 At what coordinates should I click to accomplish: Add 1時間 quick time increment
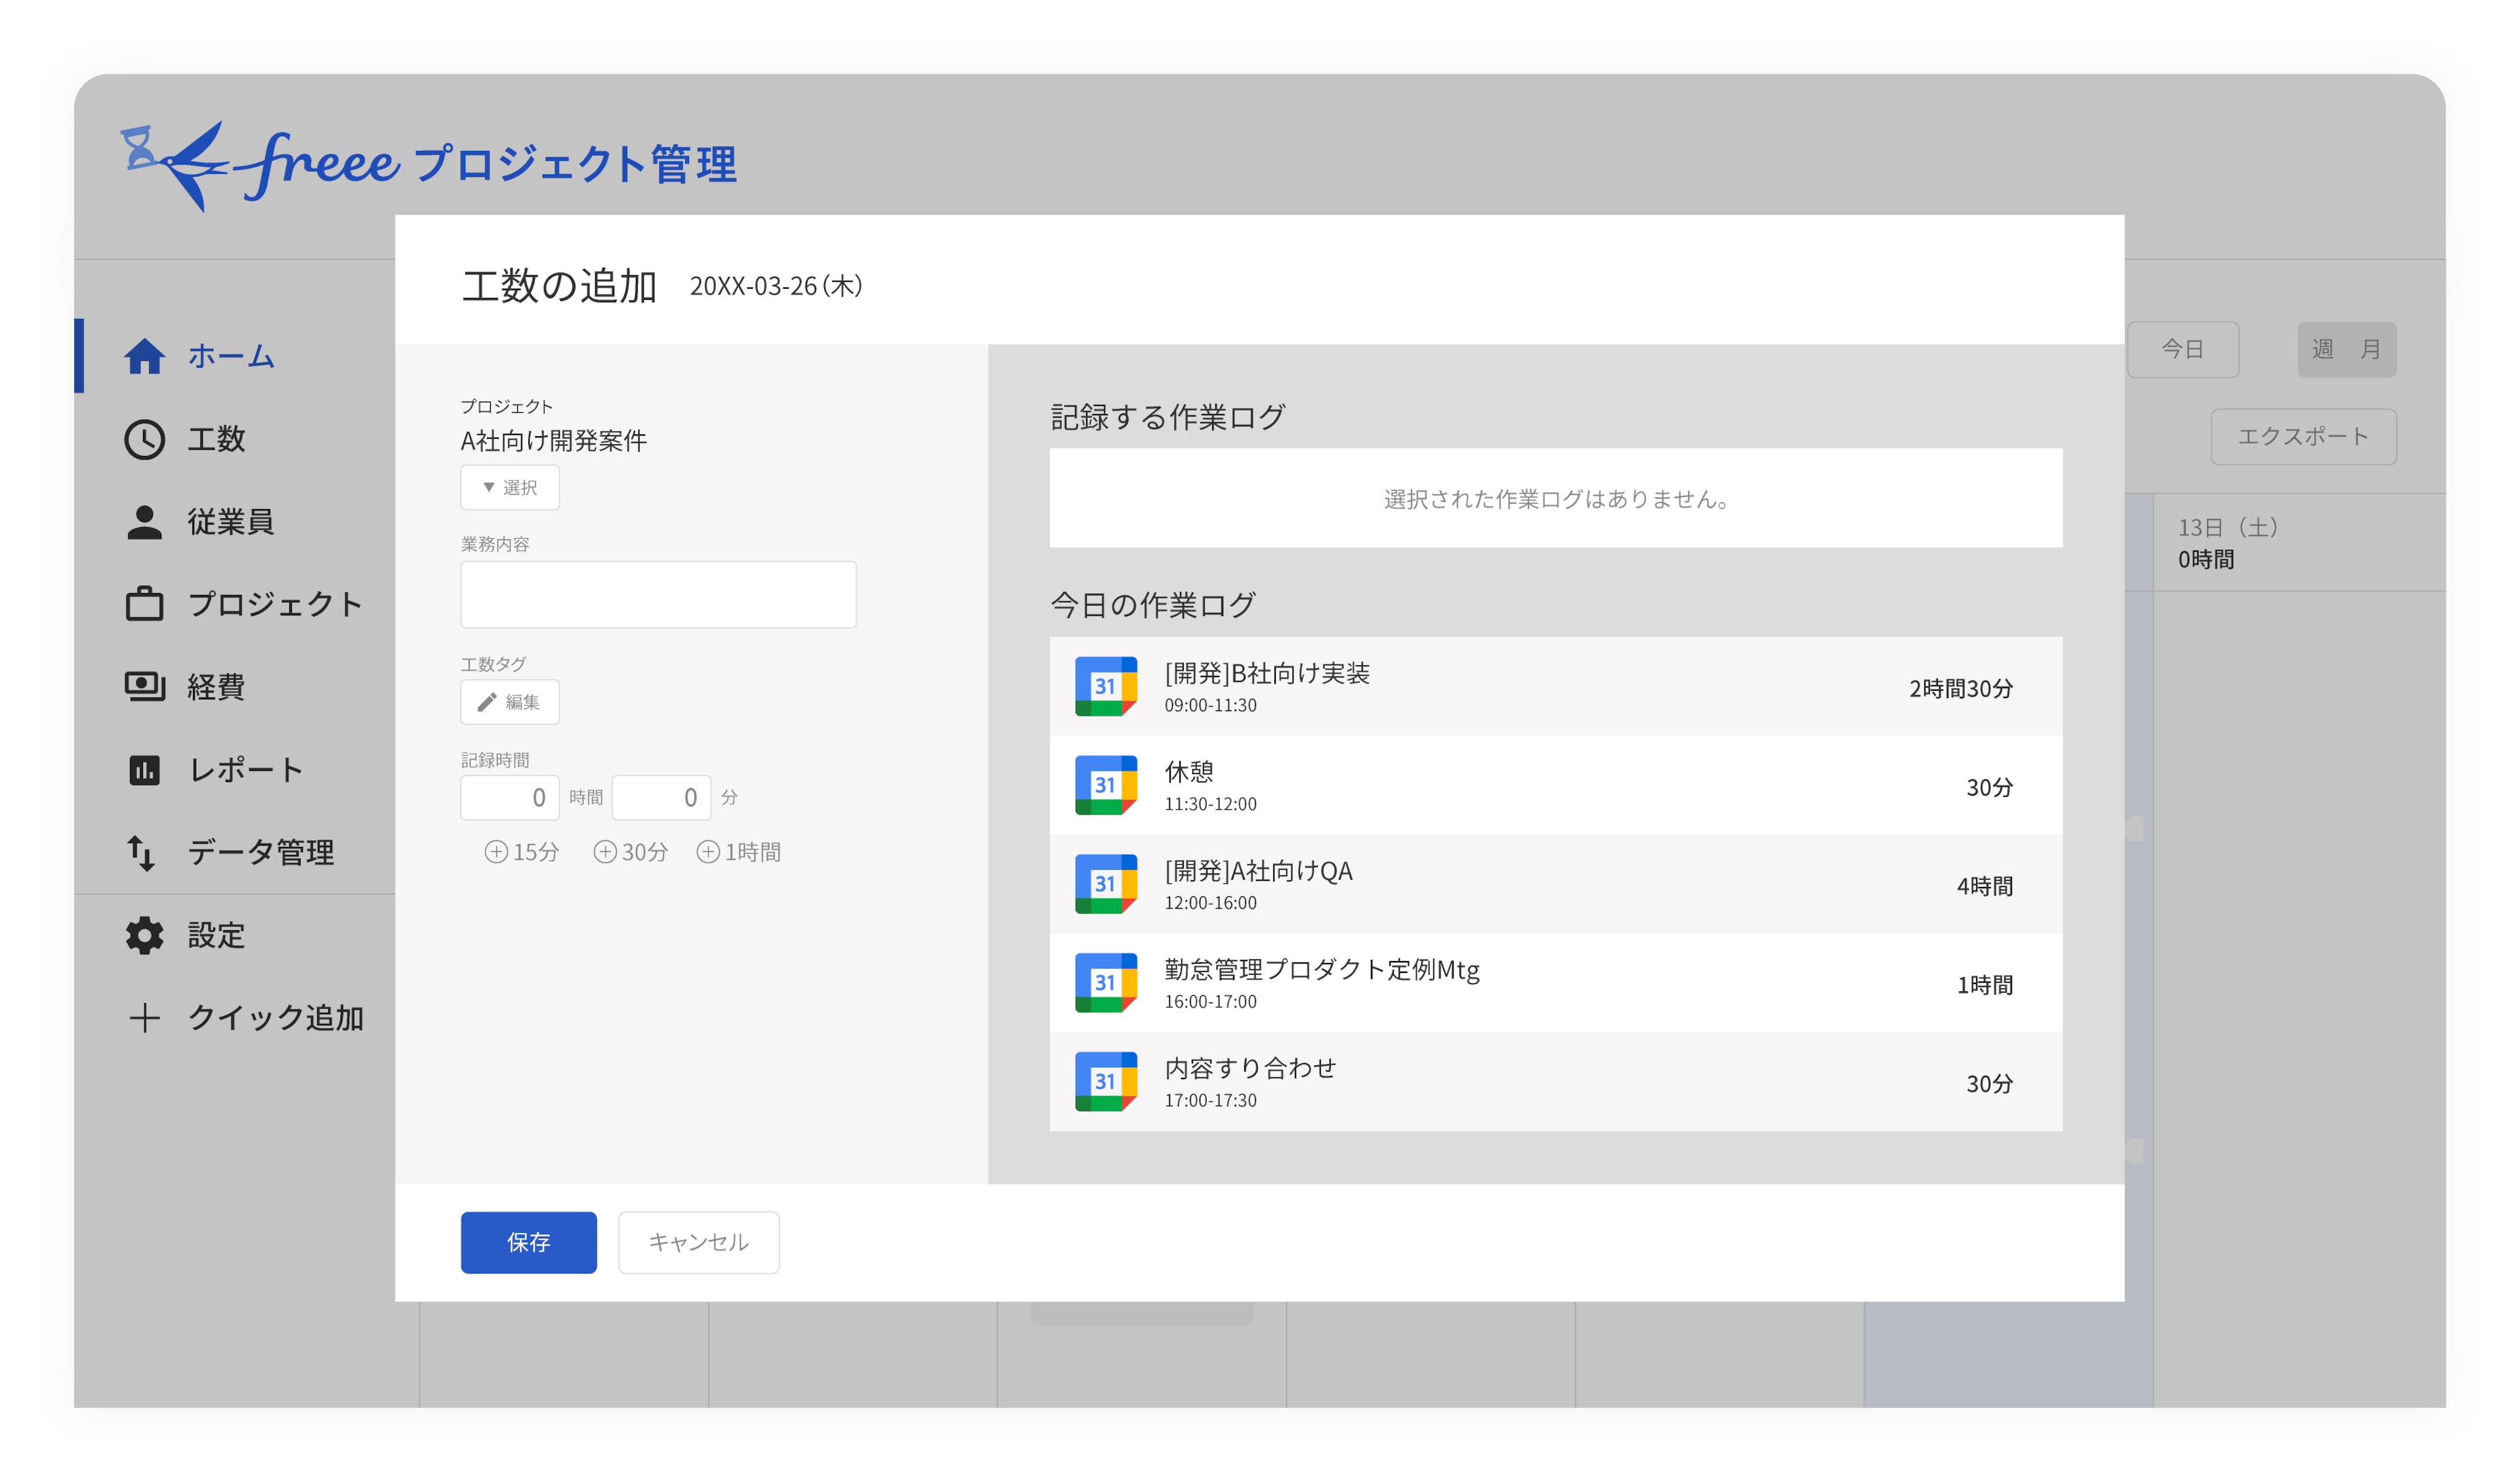click(x=738, y=852)
